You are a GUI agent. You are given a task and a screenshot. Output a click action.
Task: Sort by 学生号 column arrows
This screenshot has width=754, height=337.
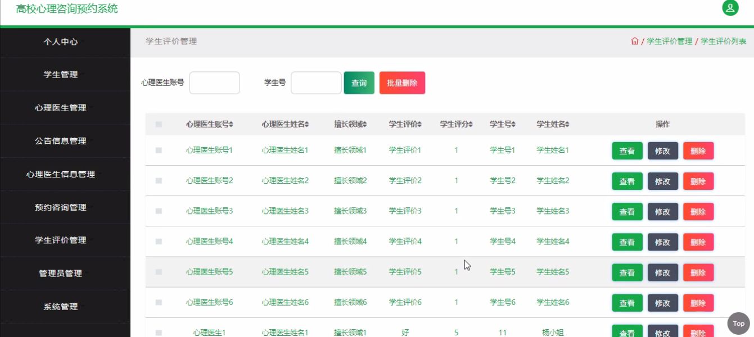coord(513,124)
